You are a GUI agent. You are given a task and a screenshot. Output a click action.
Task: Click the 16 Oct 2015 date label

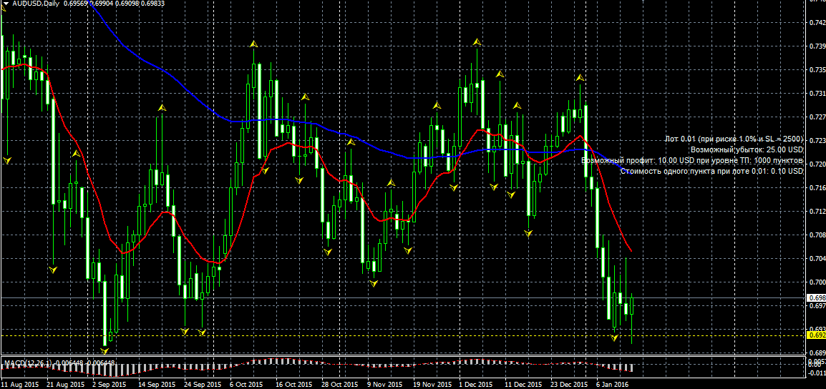point(294,385)
